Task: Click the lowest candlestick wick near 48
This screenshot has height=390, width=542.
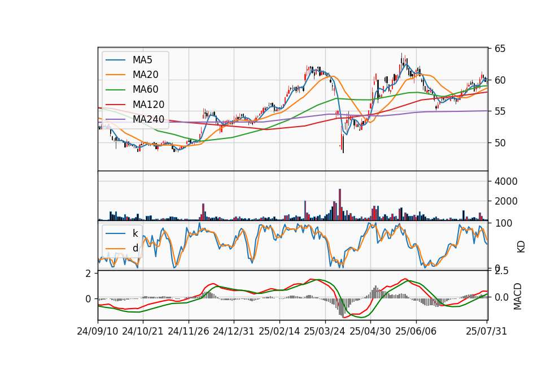Action: [x=343, y=144]
